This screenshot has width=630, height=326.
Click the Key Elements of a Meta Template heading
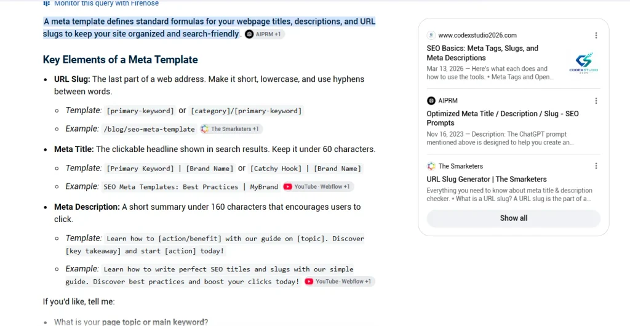pyautogui.click(x=120, y=60)
